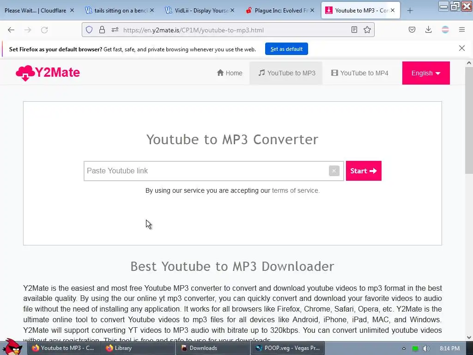Open the terms of service link
The width and height of the screenshot is (473, 355).
click(x=295, y=190)
